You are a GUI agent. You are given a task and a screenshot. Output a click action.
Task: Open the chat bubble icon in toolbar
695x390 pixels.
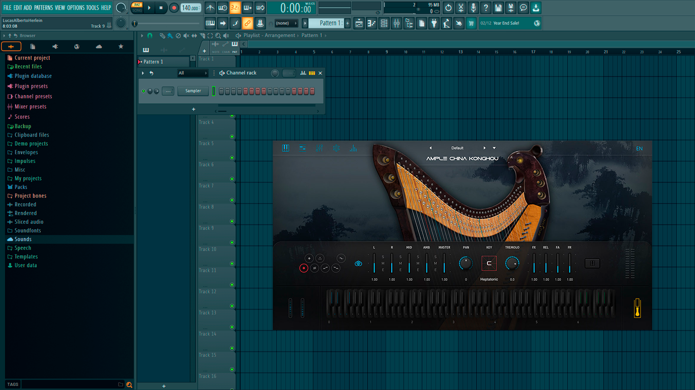point(524,8)
